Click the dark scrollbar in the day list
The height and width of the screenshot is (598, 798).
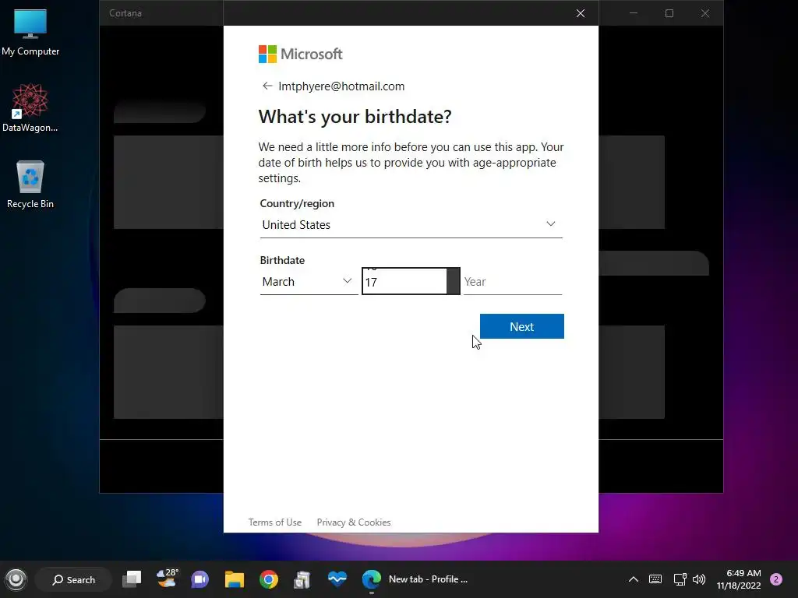(453, 281)
